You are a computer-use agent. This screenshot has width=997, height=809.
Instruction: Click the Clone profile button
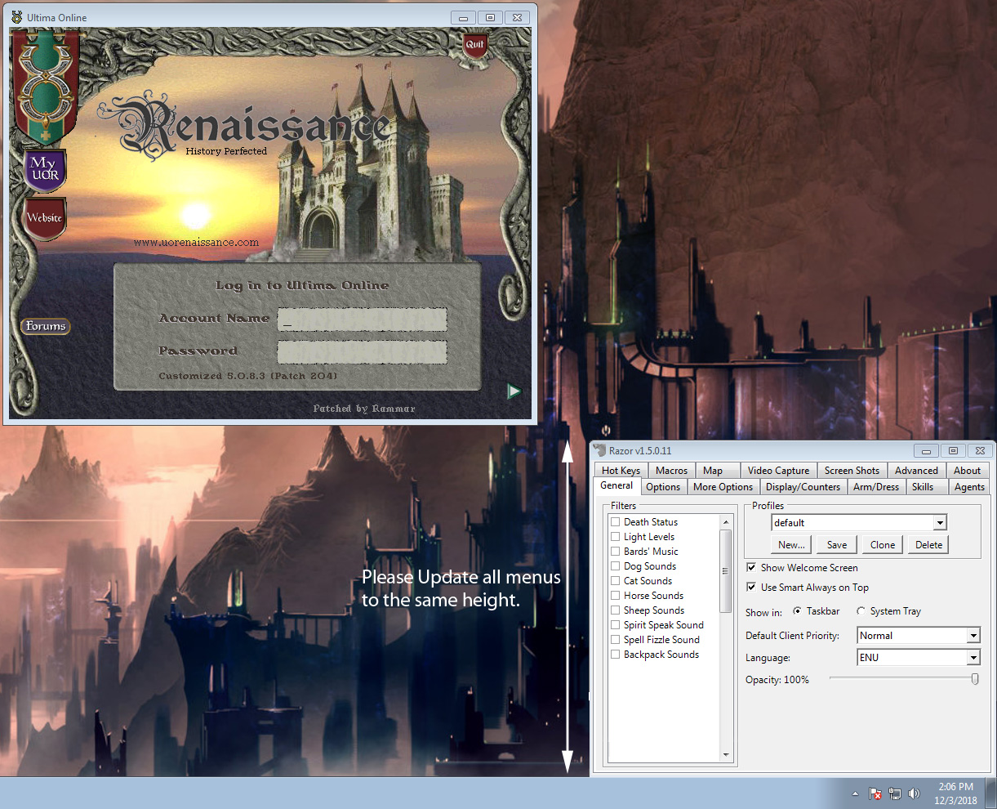[x=883, y=545]
